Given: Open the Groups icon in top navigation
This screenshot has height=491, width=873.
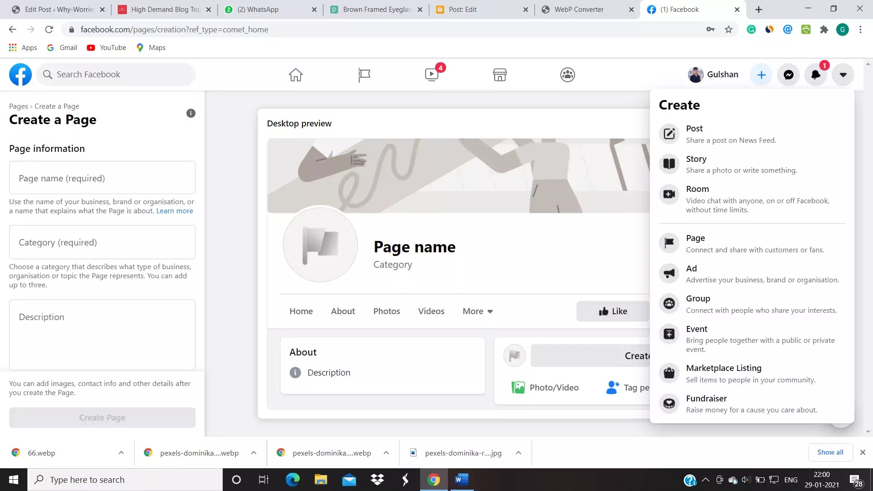Looking at the screenshot, I should (567, 75).
